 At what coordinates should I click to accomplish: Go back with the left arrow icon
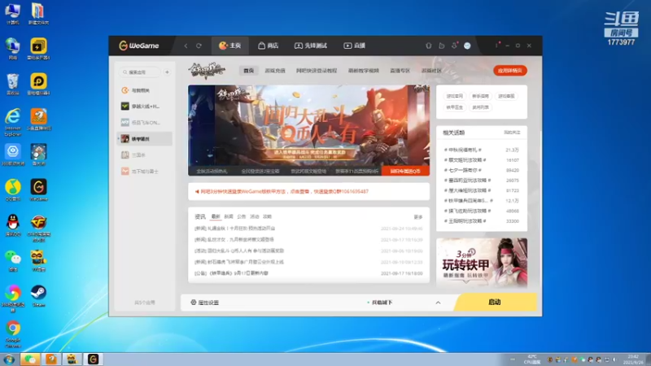tap(186, 46)
